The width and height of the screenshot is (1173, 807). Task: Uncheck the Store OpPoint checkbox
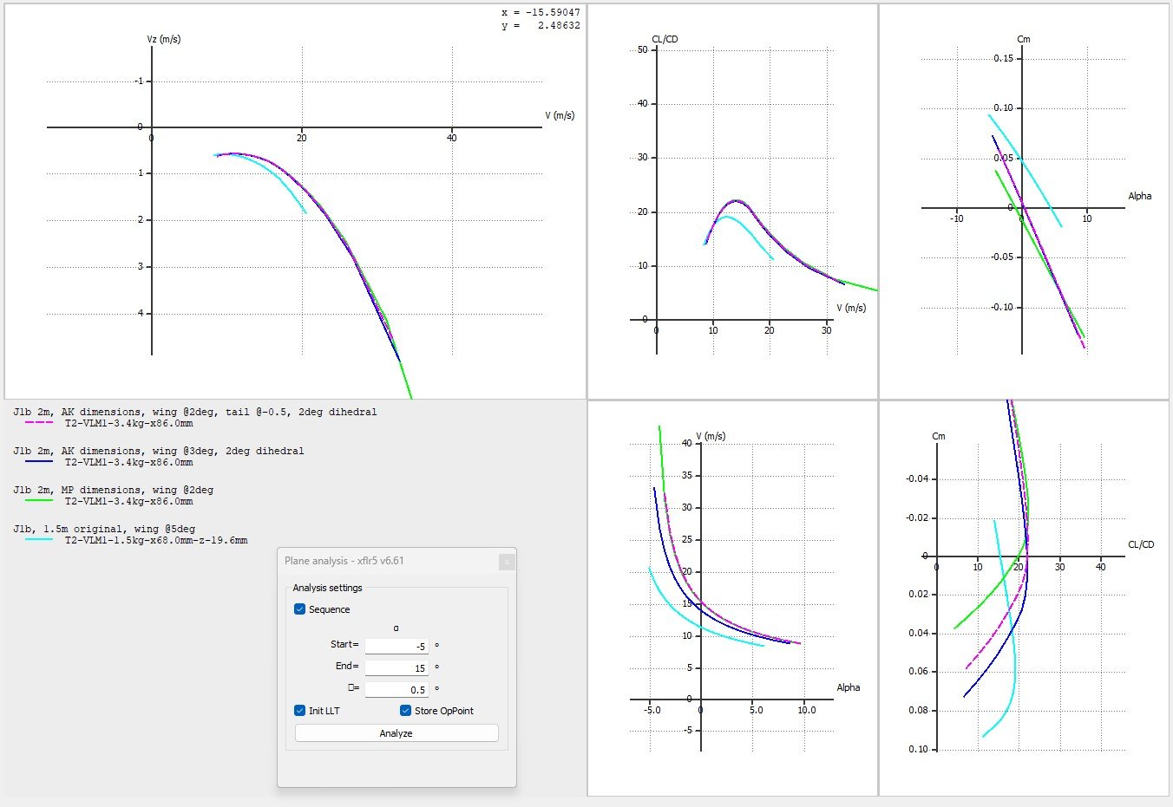pos(405,711)
